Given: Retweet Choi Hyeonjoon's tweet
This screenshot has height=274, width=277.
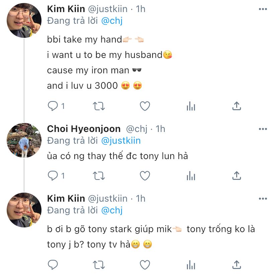Looking at the screenshot, I should [99, 175].
